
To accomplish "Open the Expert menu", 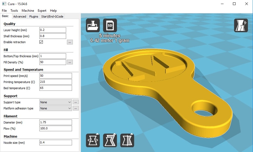I will 42,11.
